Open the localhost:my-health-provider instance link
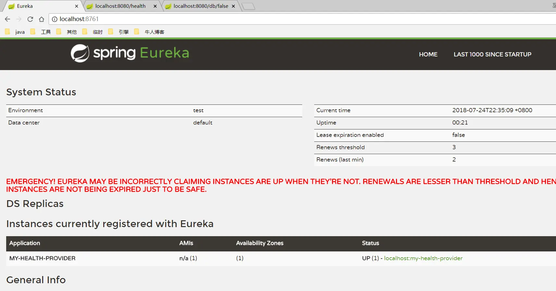 pos(423,258)
